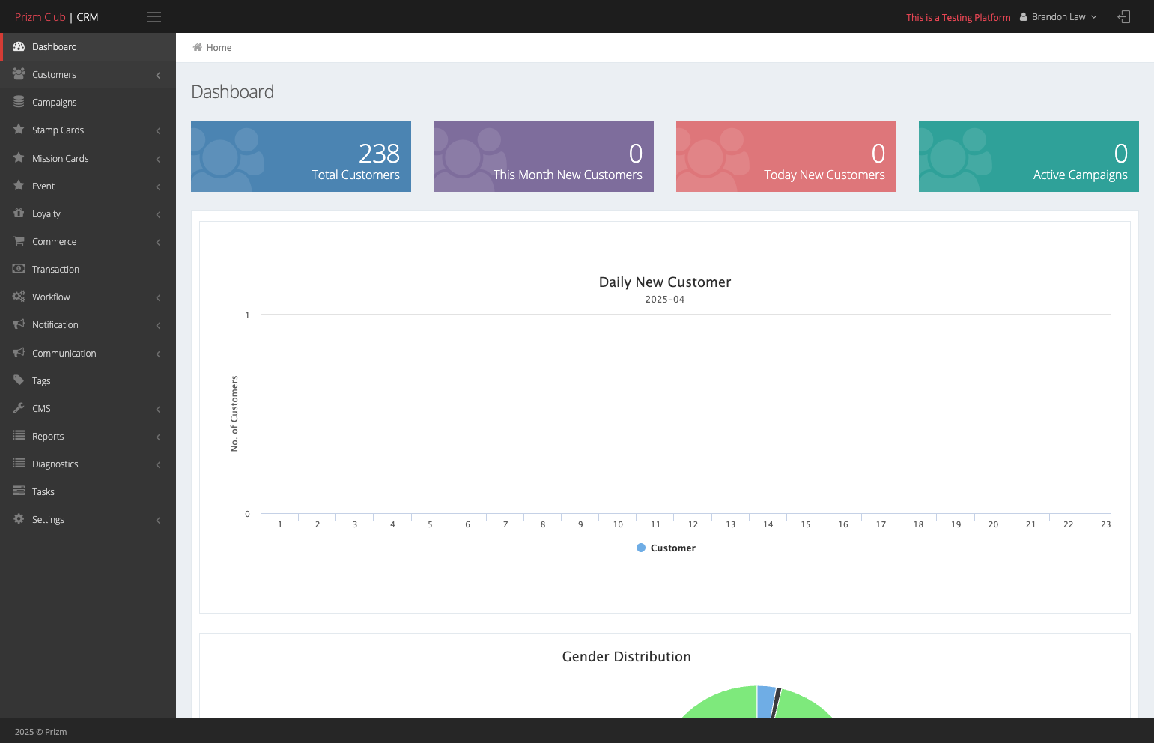The width and height of the screenshot is (1154, 743).
Task: Open the Communication menu item
Action: 88,353
